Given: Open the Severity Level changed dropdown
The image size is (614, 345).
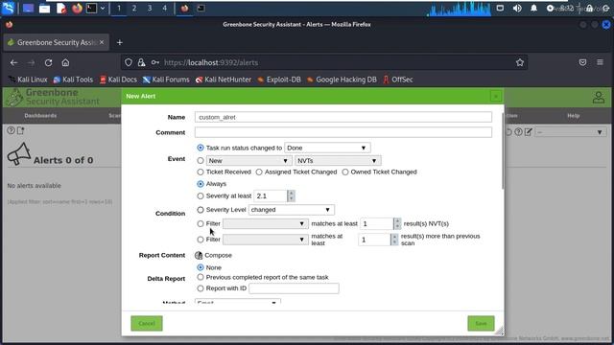Looking at the screenshot, I should tap(291, 210).
